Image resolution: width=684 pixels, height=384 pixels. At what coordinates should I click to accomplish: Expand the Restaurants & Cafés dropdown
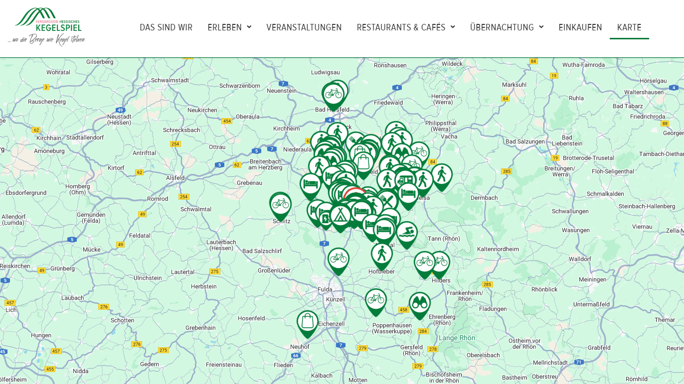(x=406, y=27)
